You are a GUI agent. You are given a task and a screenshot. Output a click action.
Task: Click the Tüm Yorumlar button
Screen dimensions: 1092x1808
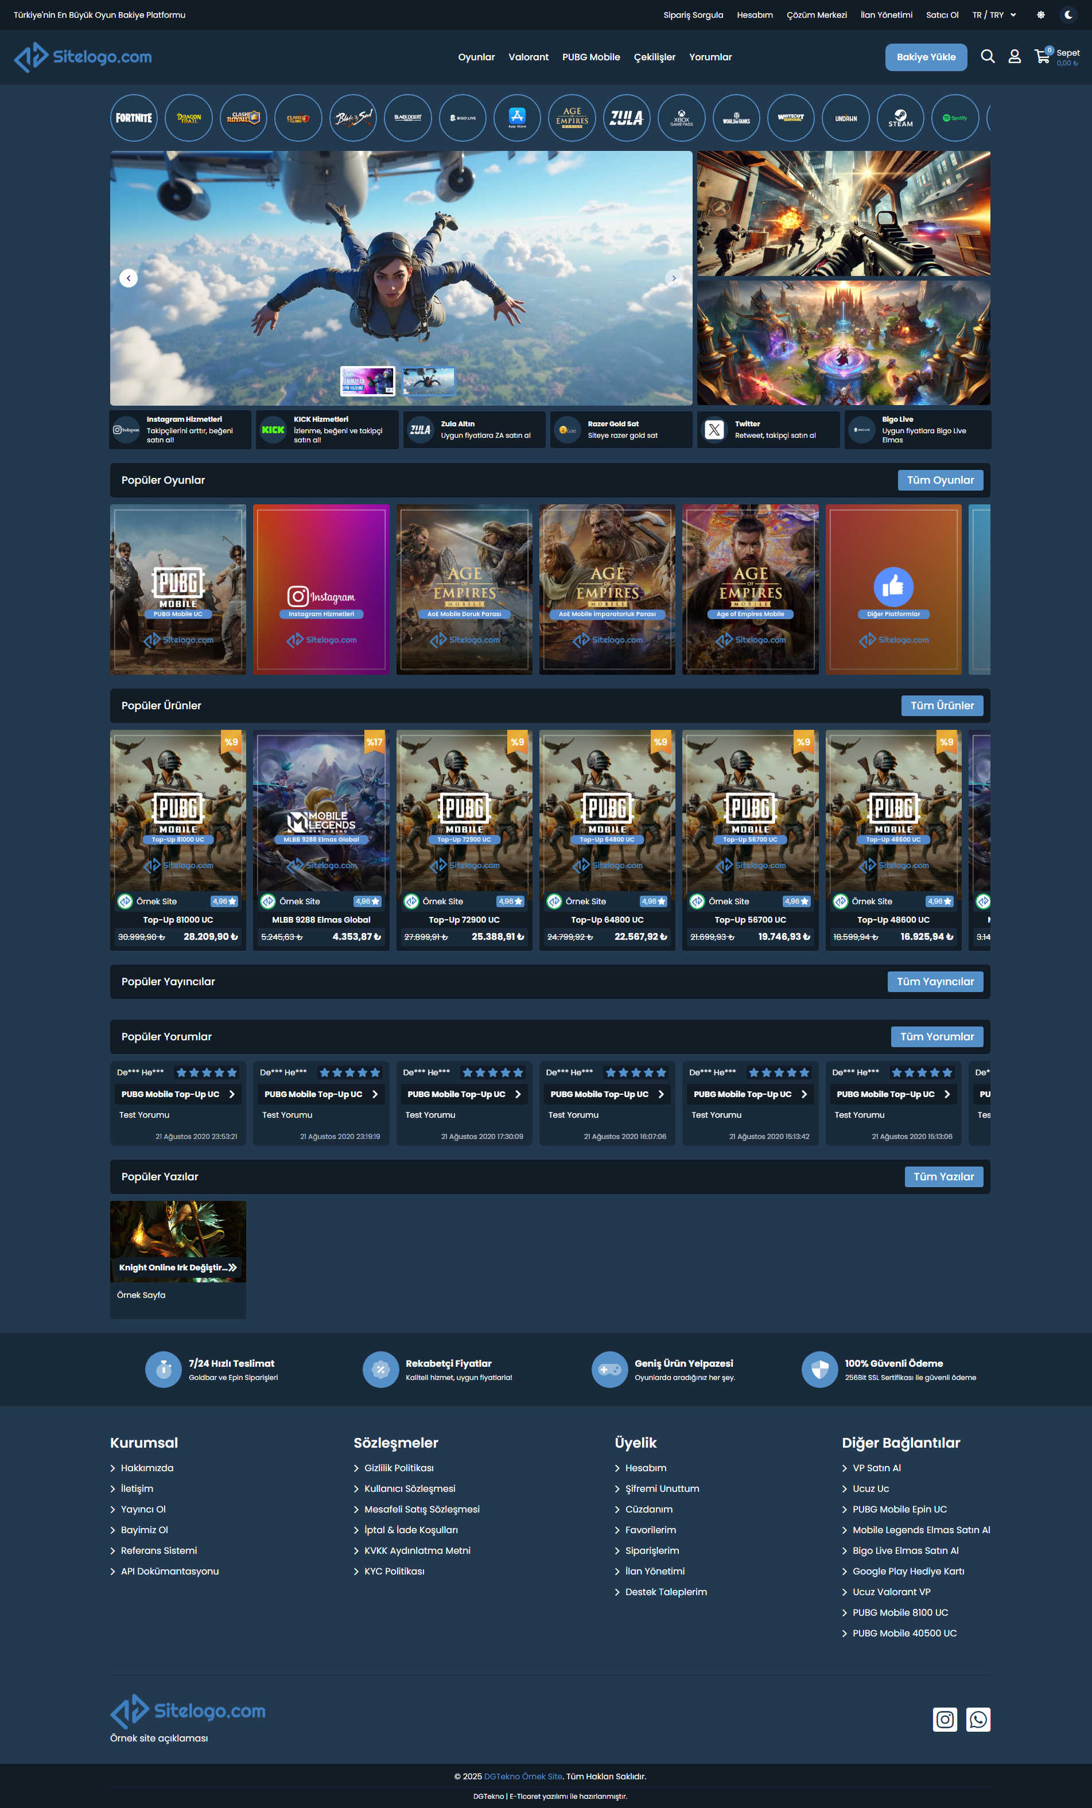tap(937, 1036)
